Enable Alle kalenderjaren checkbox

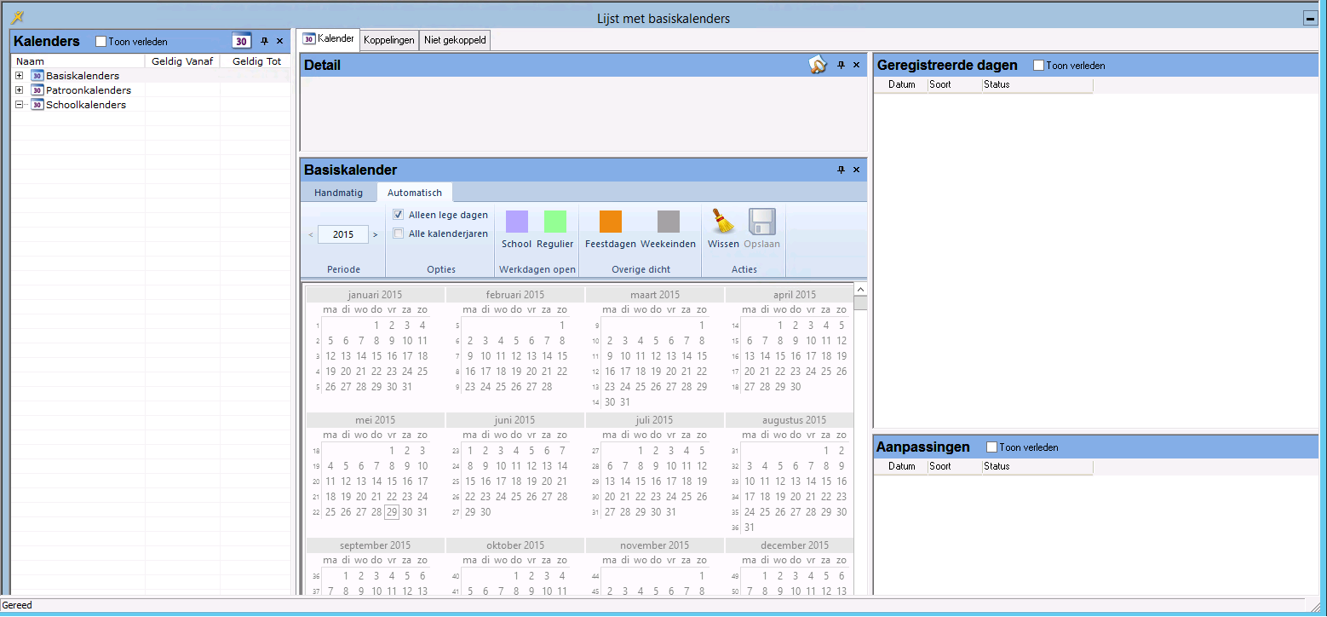point(398,234)
